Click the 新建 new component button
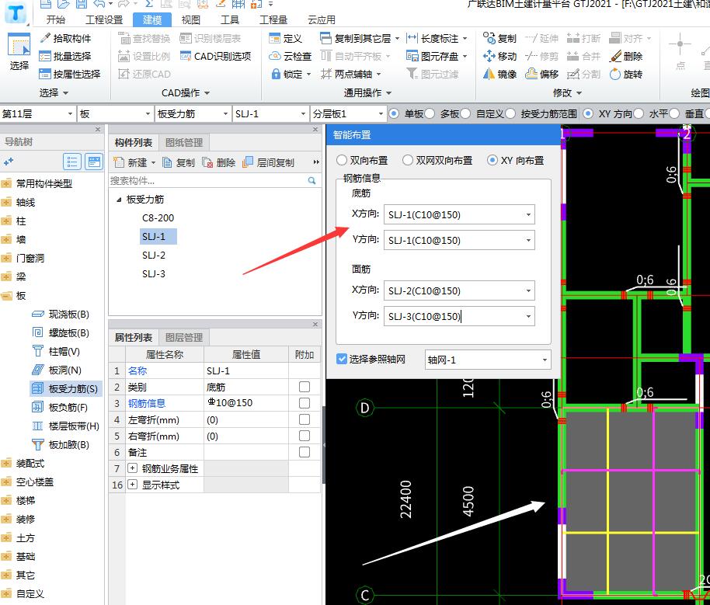This screenshot has height=605, width=710. click(x=131, y=162)
